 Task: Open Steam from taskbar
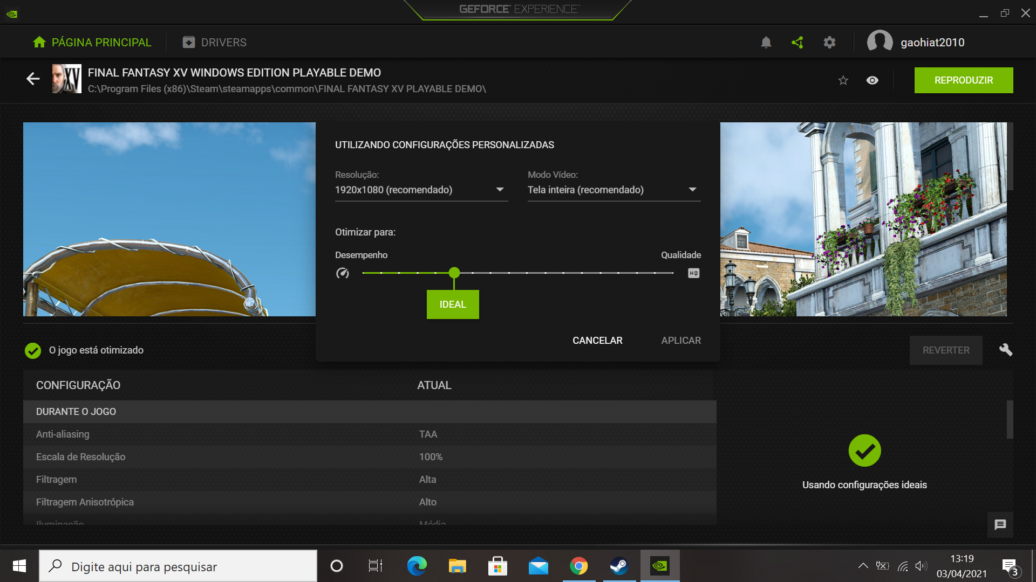click(x=619, y=566)
